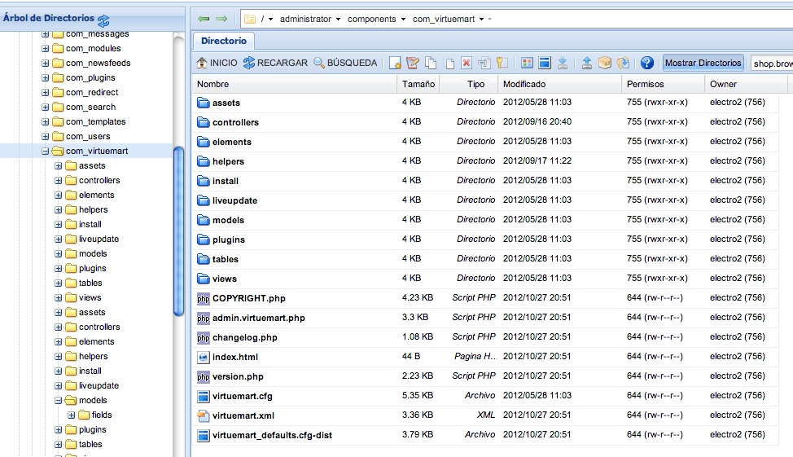Expand com_templates node in the tree
Image resolution: width=793 pixels, height=457 pixels.
pyautogui.click(x=45, y=122)
